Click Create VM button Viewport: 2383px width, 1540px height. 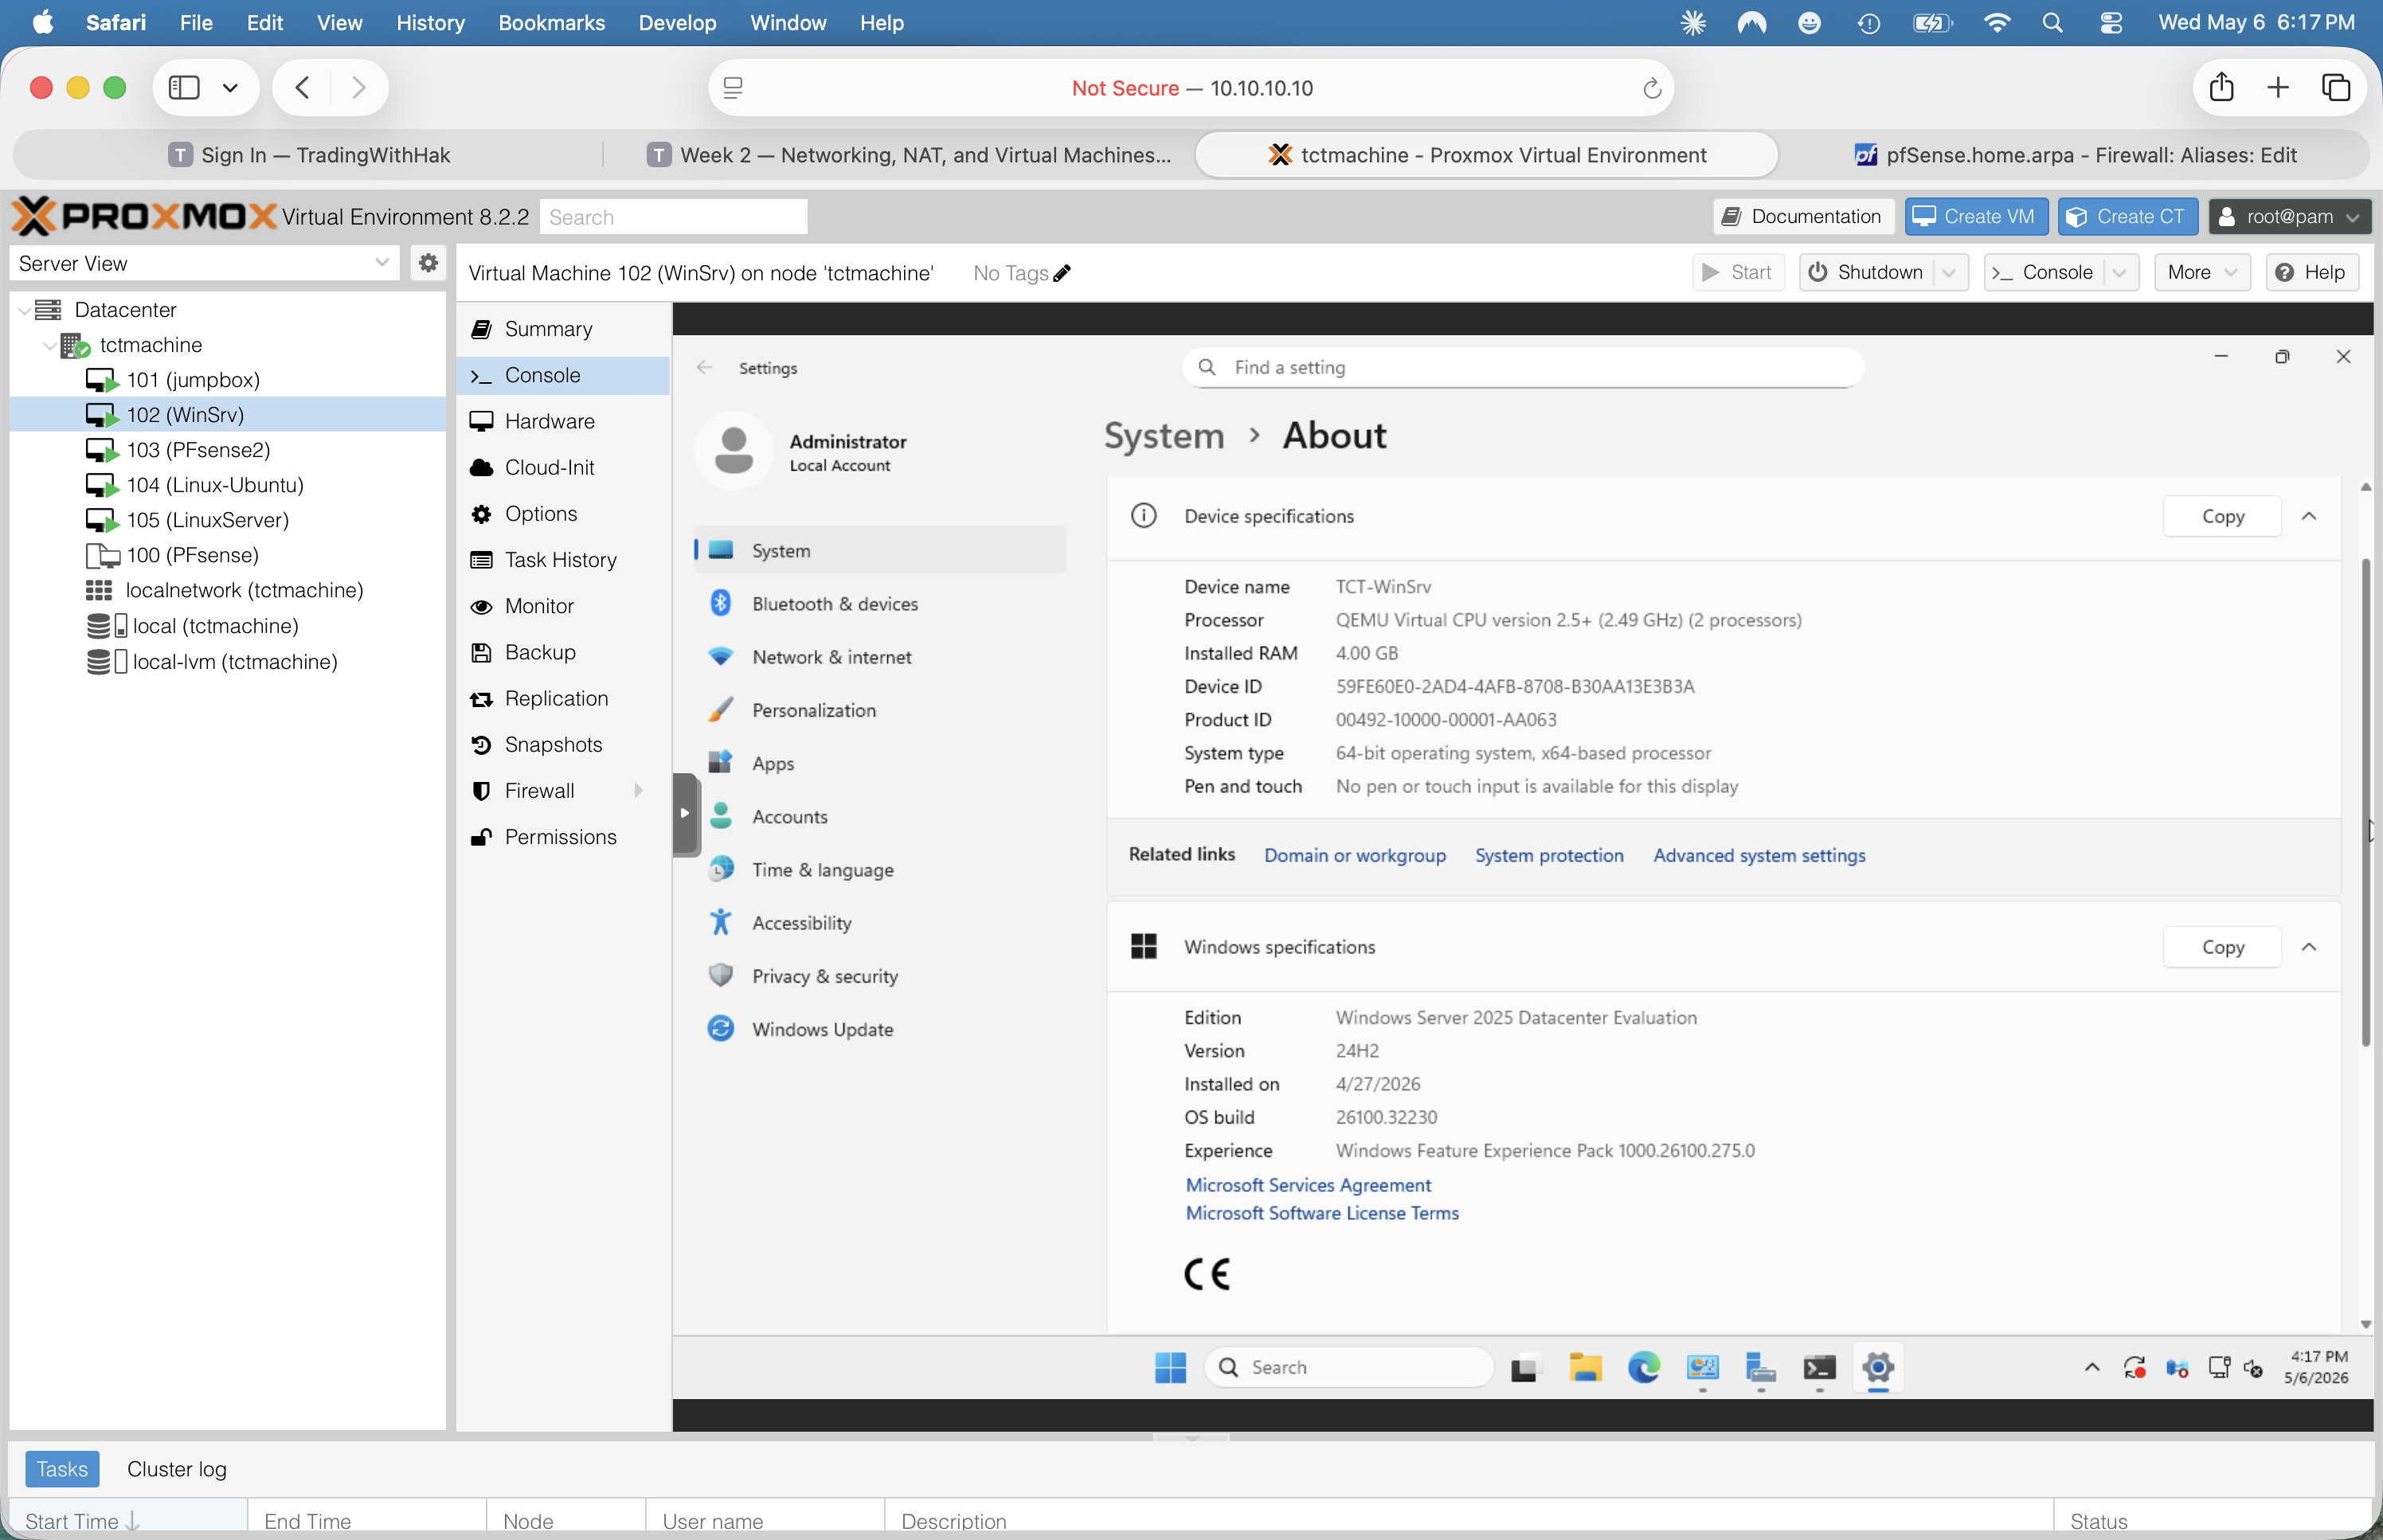pyautogui.click(x=1975, y=216)
